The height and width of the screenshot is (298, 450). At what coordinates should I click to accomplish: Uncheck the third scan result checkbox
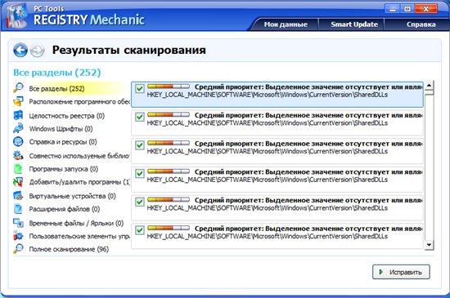(140, 145)
